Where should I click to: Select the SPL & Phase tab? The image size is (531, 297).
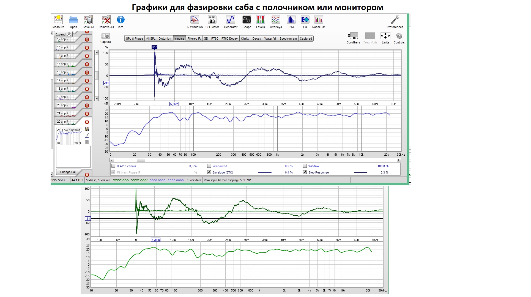point(134,38)
